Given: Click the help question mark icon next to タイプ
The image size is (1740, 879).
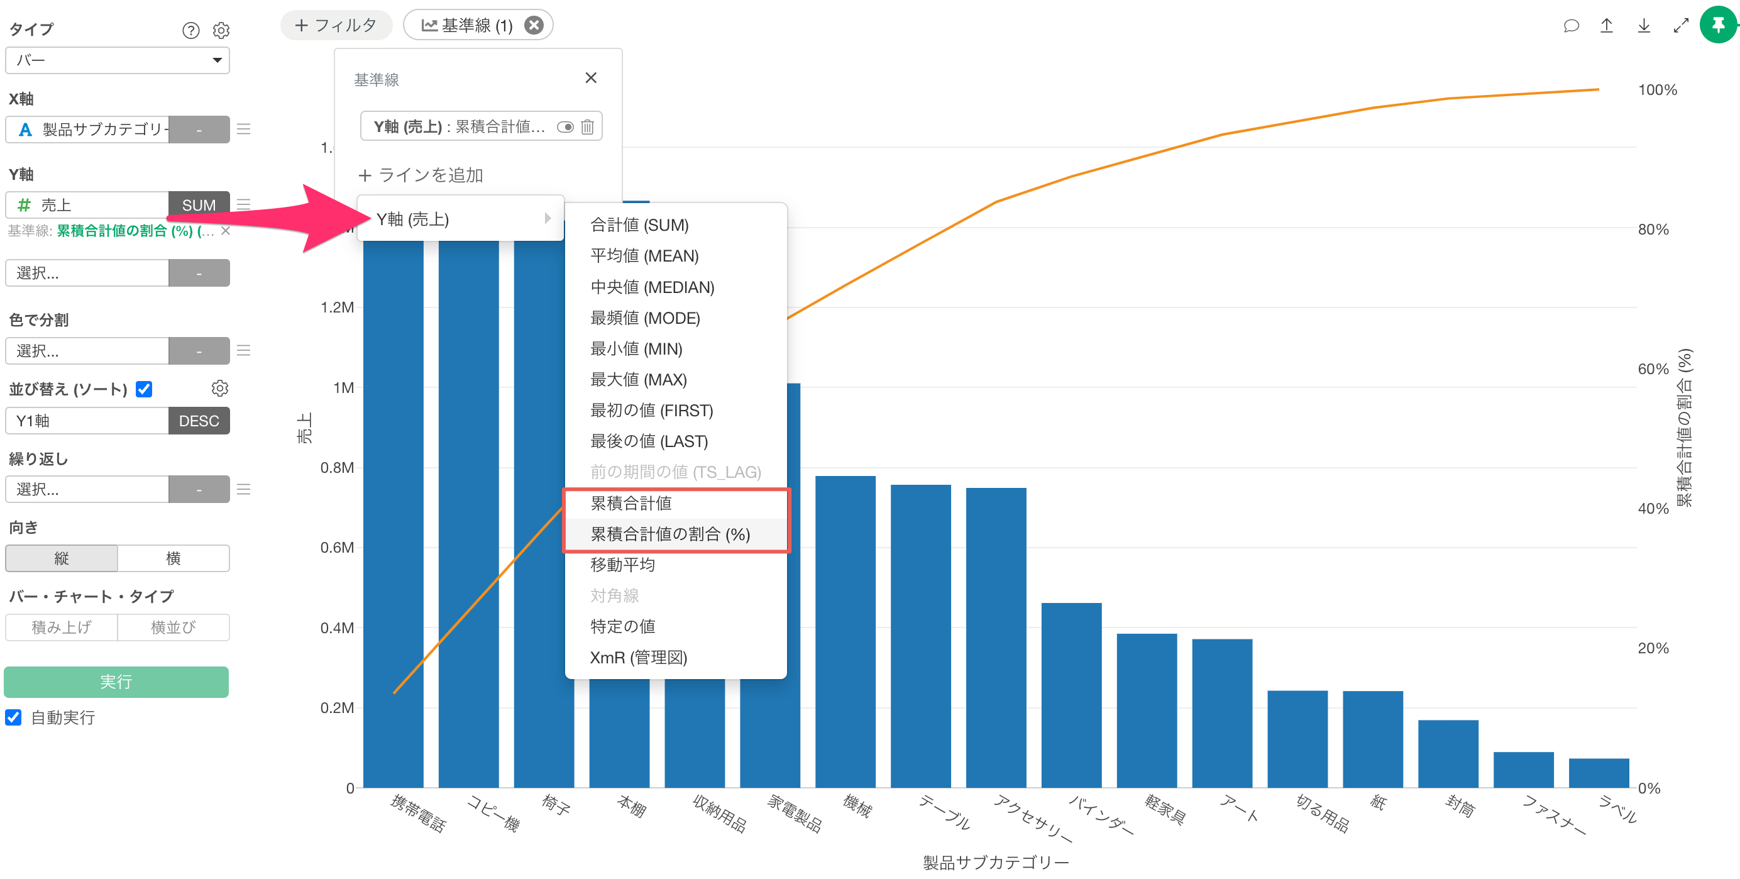Looking at the screenshot, I should click(x=190, y=30).
